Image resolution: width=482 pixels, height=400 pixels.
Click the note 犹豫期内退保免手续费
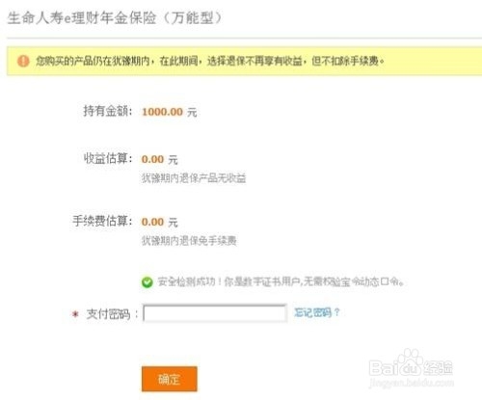coord(189,240)
